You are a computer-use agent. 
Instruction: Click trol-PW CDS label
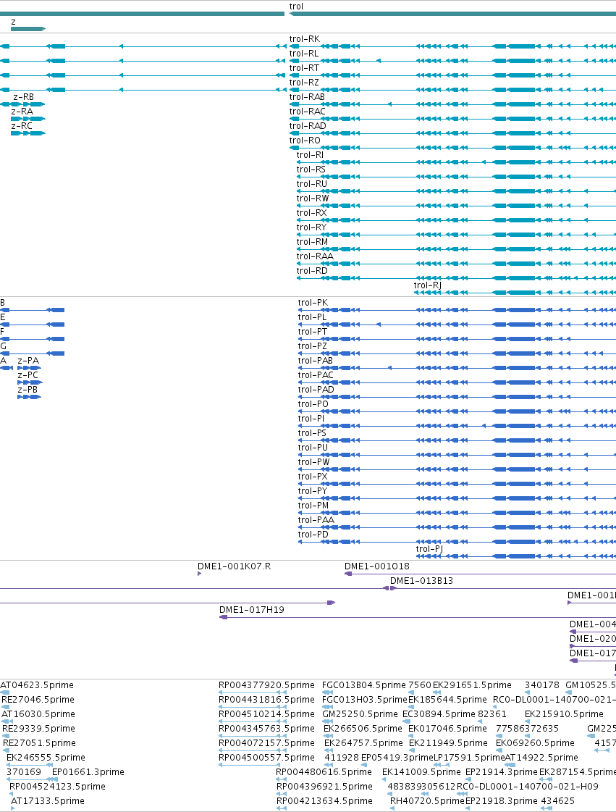(x=313, y=462)
